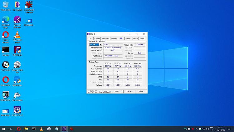Screen dimensions: 234x132
Task: Click the JEDEC #2 tRC value 23
Action: coord(118,80)
